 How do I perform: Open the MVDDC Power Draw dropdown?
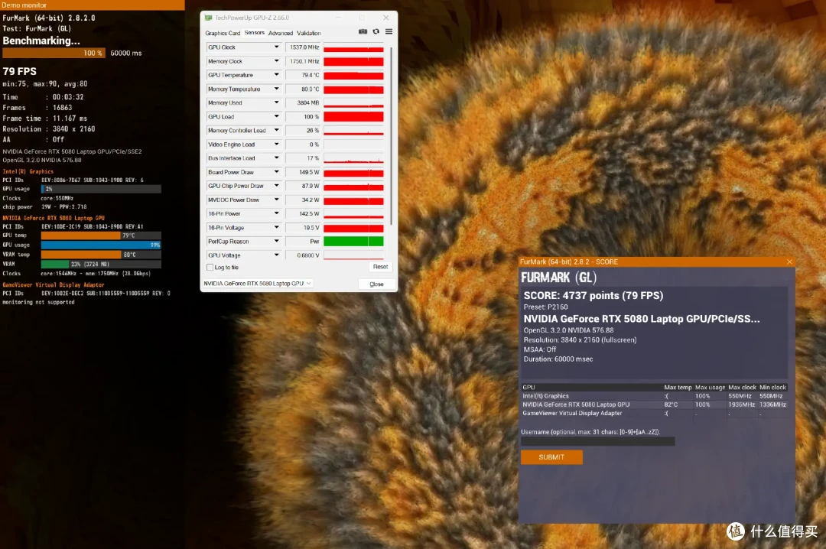pos(276,200)
